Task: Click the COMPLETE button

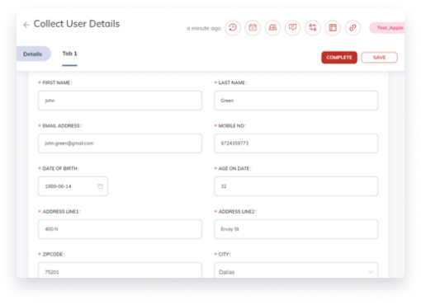Action: pos(339,58)
